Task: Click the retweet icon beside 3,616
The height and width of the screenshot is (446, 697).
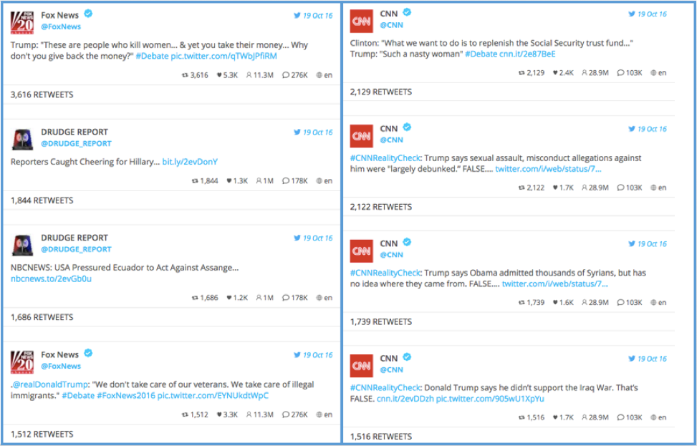Action: 185,75
